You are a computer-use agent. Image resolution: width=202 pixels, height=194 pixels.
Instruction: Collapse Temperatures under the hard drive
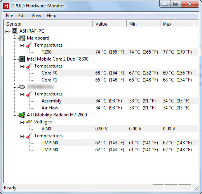pyautogui.click(x=22, y=94)
